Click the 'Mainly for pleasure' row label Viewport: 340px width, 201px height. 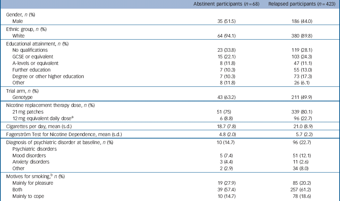[x=33, y=183]
